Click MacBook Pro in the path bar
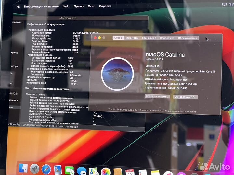 pyautogui.click(x=14, y=124)
